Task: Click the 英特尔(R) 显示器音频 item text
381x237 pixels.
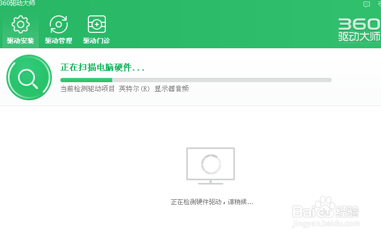Action: [x=153, y=89]
